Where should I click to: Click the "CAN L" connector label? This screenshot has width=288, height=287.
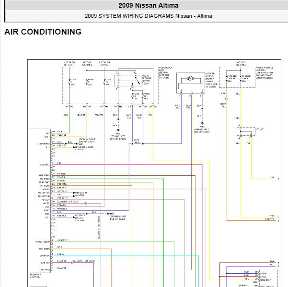click(x=263, y=277)
